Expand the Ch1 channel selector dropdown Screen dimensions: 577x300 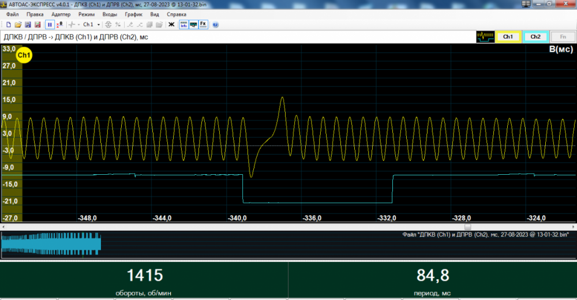point(99,25)
